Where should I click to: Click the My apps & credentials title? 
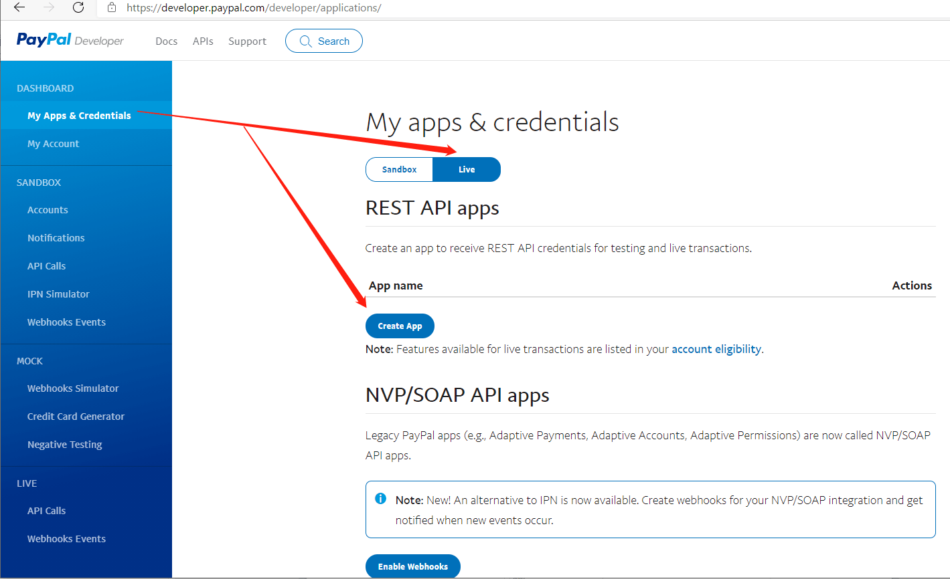pyautogui.click(x=493, y=122)
